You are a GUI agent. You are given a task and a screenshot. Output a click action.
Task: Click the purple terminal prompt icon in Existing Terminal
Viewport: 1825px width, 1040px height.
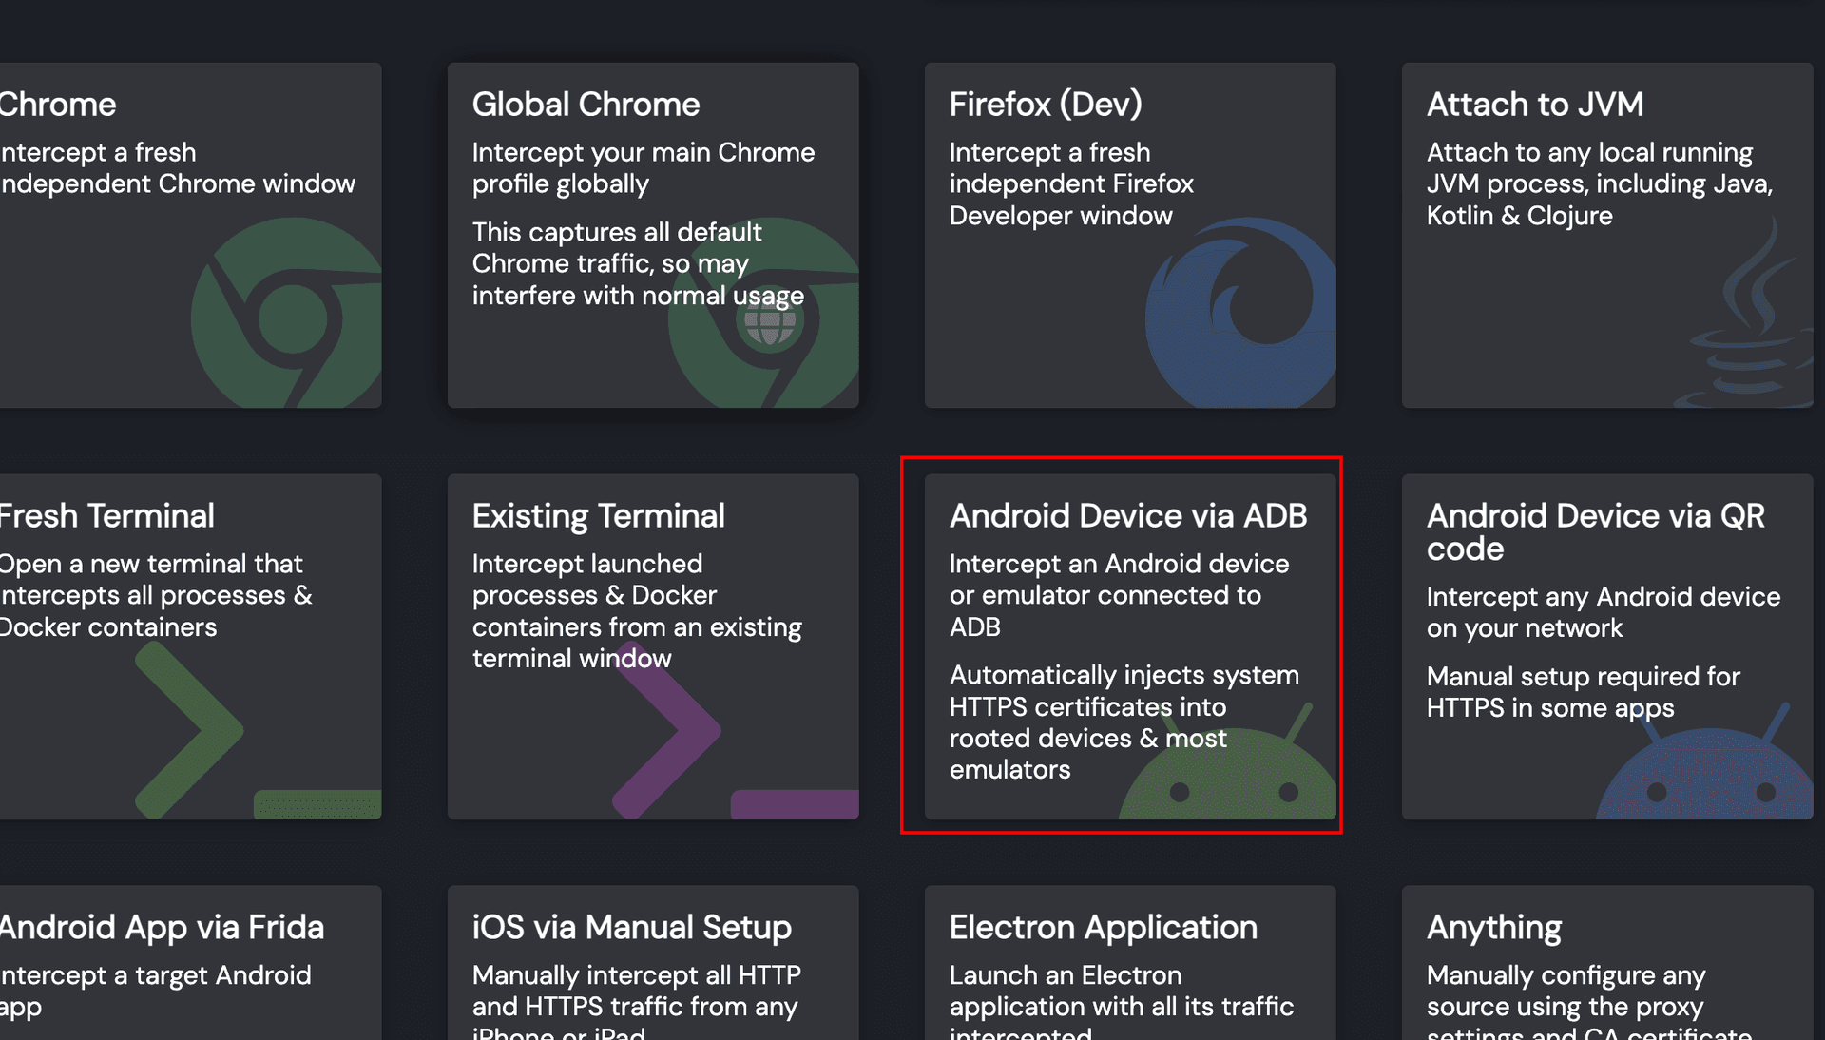[x=735, y=730]
